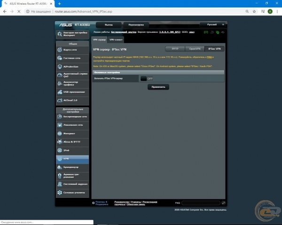282x225 pixels.
Task: Open the Карта сети network map icon
Action: (x=60, y=50)
